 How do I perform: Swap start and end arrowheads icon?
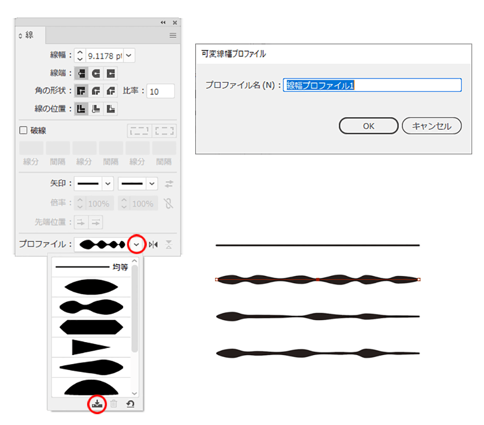coord(169,184)
